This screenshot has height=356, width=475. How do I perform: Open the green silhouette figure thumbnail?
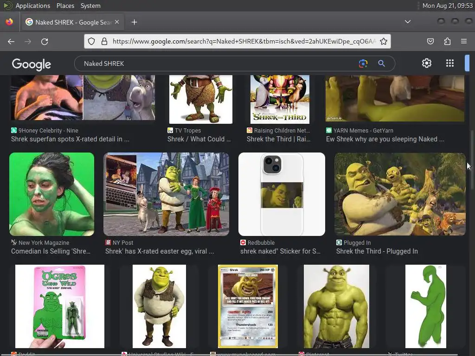tap(426, 306)
